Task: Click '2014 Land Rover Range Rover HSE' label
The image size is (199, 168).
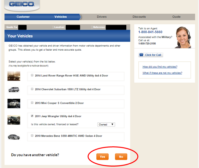Action: 71,76
